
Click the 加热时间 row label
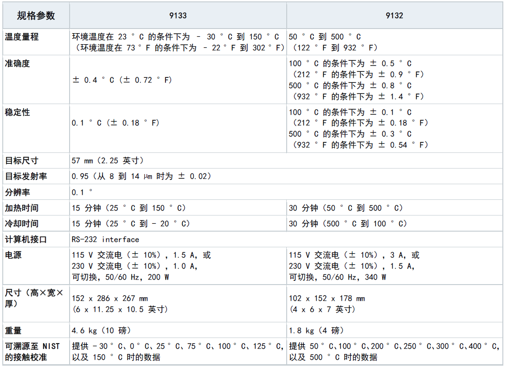pyautogui.click(x=22, y=208)
